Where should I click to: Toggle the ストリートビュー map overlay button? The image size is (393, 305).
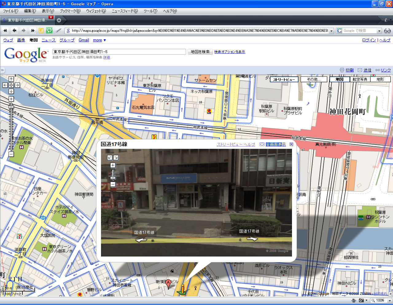point(284,79)
